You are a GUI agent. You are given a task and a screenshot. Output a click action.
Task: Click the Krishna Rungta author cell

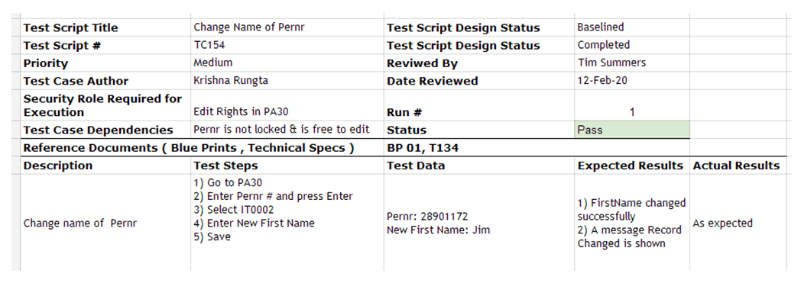click(287, 81)
